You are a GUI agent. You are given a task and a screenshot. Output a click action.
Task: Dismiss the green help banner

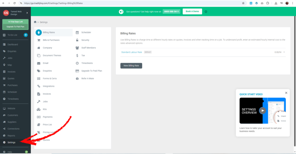206,12
